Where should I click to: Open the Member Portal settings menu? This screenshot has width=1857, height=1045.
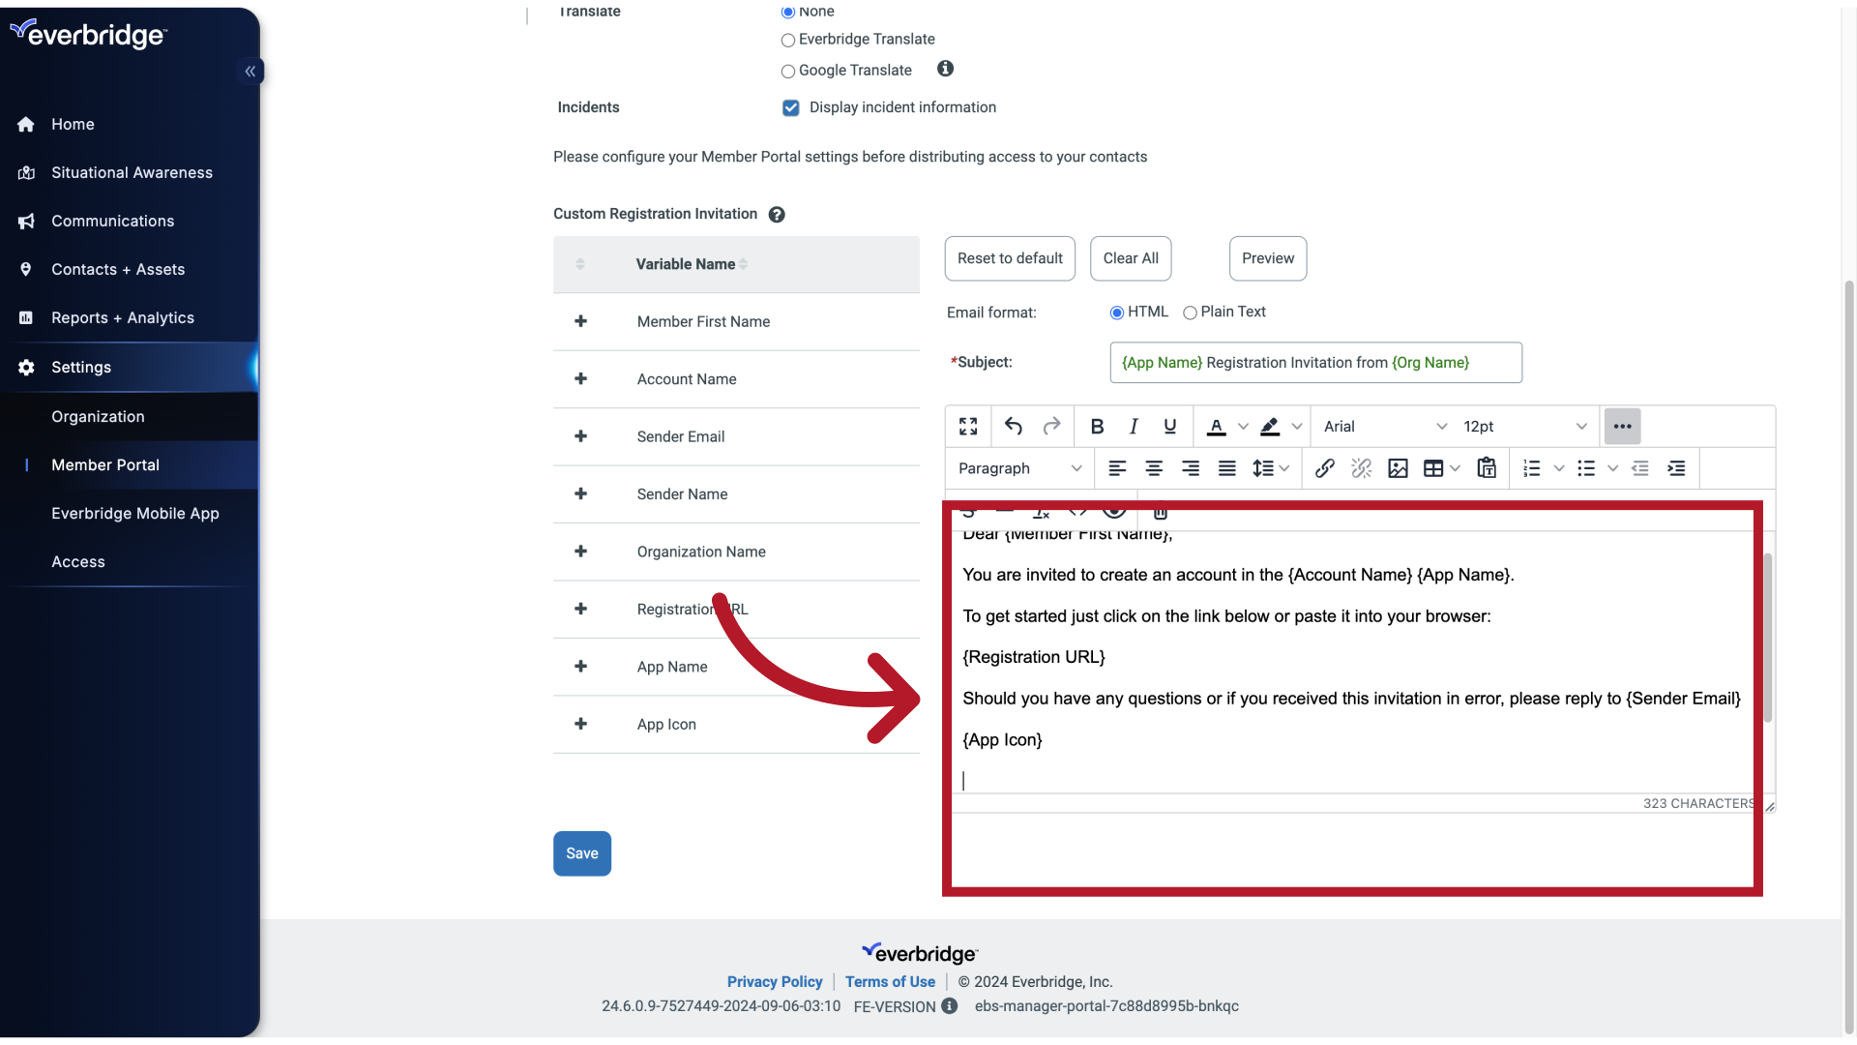click(104, 463)
